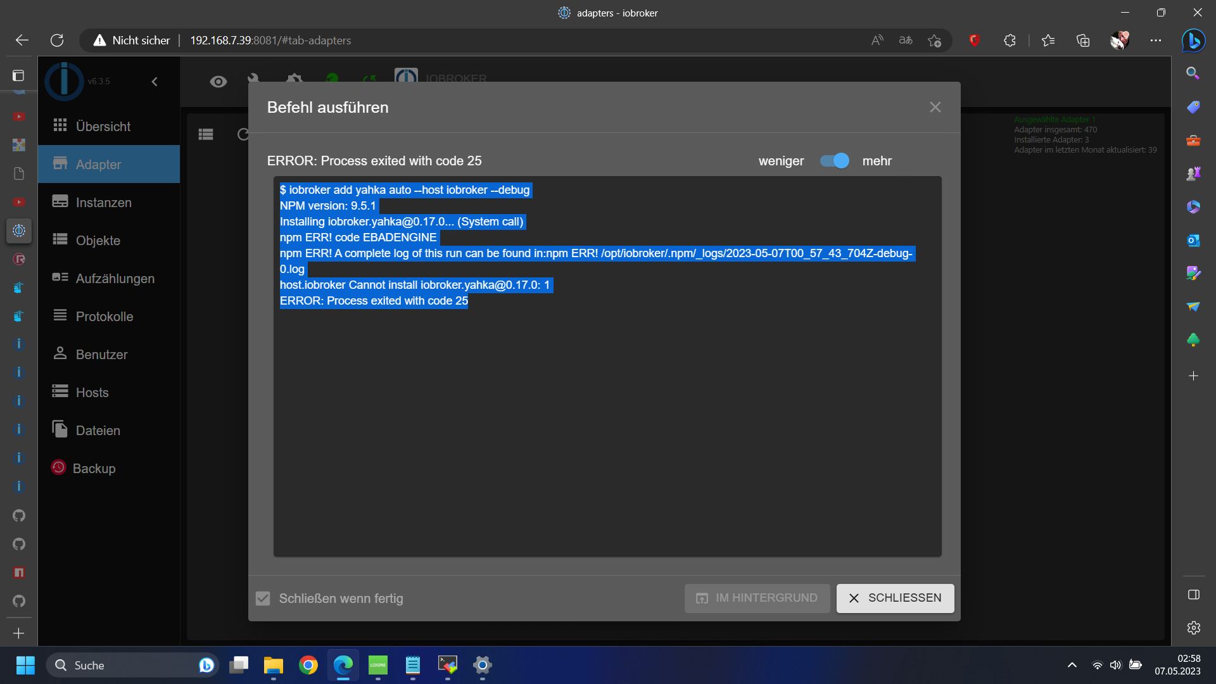The image size is (1216, 684).
Task: Select the active ioBroker vertical tab
Action: (19, 231)
